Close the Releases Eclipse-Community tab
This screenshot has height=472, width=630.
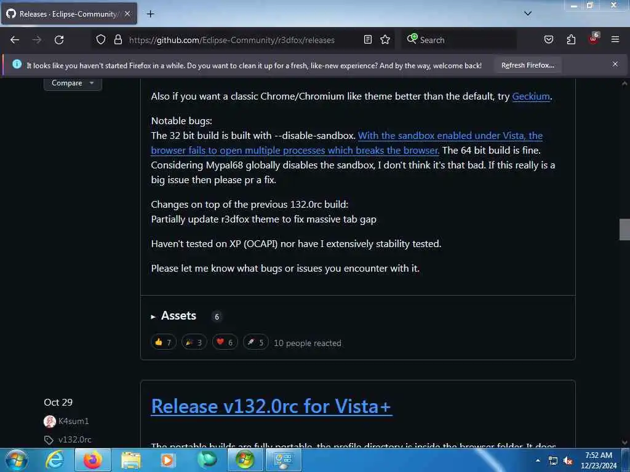(127, 14)
